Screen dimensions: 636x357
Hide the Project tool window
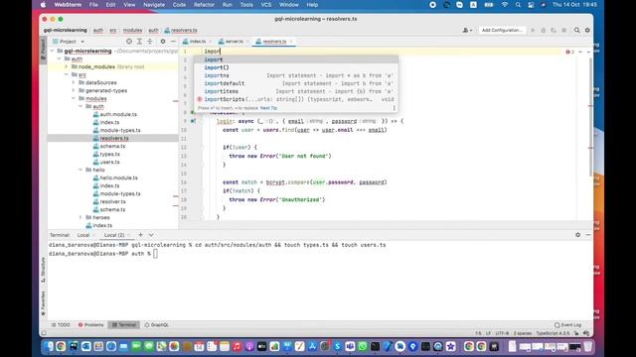tap(173, 42)
